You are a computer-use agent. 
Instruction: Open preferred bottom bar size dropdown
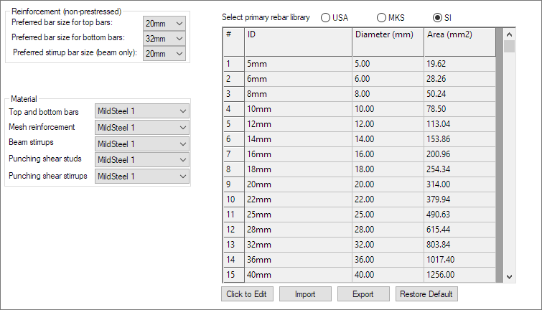tap(164, 38)
